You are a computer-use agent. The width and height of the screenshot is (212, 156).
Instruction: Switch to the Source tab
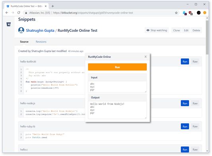pyautogui.click(x=24, y=42)
